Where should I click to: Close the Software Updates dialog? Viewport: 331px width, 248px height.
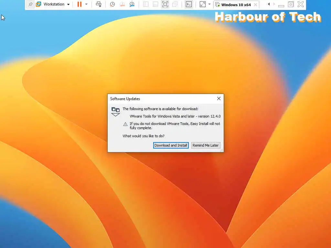(219, 98)
